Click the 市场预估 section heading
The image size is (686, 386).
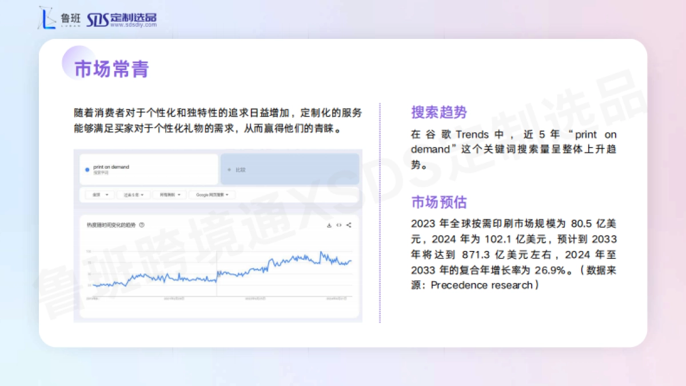(x=438, y=202)
